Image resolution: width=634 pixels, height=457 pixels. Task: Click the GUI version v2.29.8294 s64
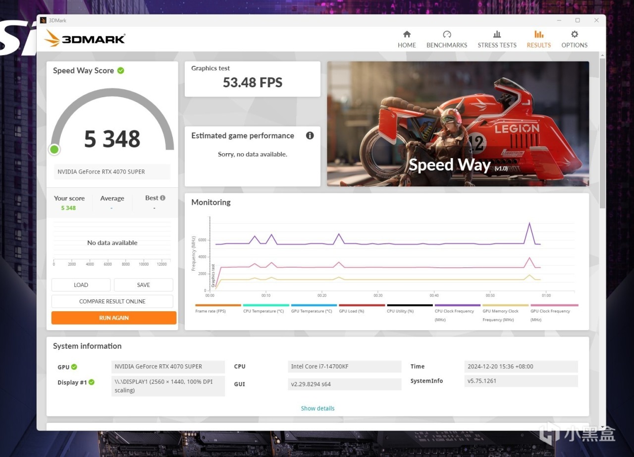pos(345,384)
